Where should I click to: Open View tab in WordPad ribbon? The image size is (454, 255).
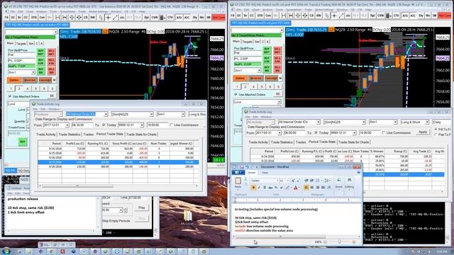point(265,173)
